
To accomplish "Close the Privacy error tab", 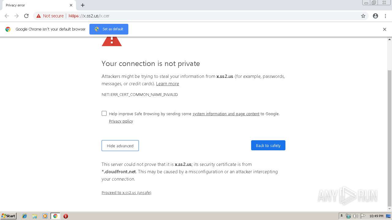I will [x=71, y=5].
